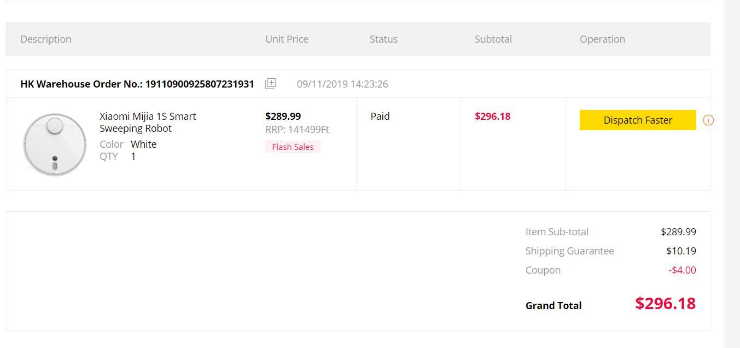
Task: Open the Xiaomi Mijia 1S Smart Sweeping Robot link
Action: pyautogui.click(x=147, y=122)
